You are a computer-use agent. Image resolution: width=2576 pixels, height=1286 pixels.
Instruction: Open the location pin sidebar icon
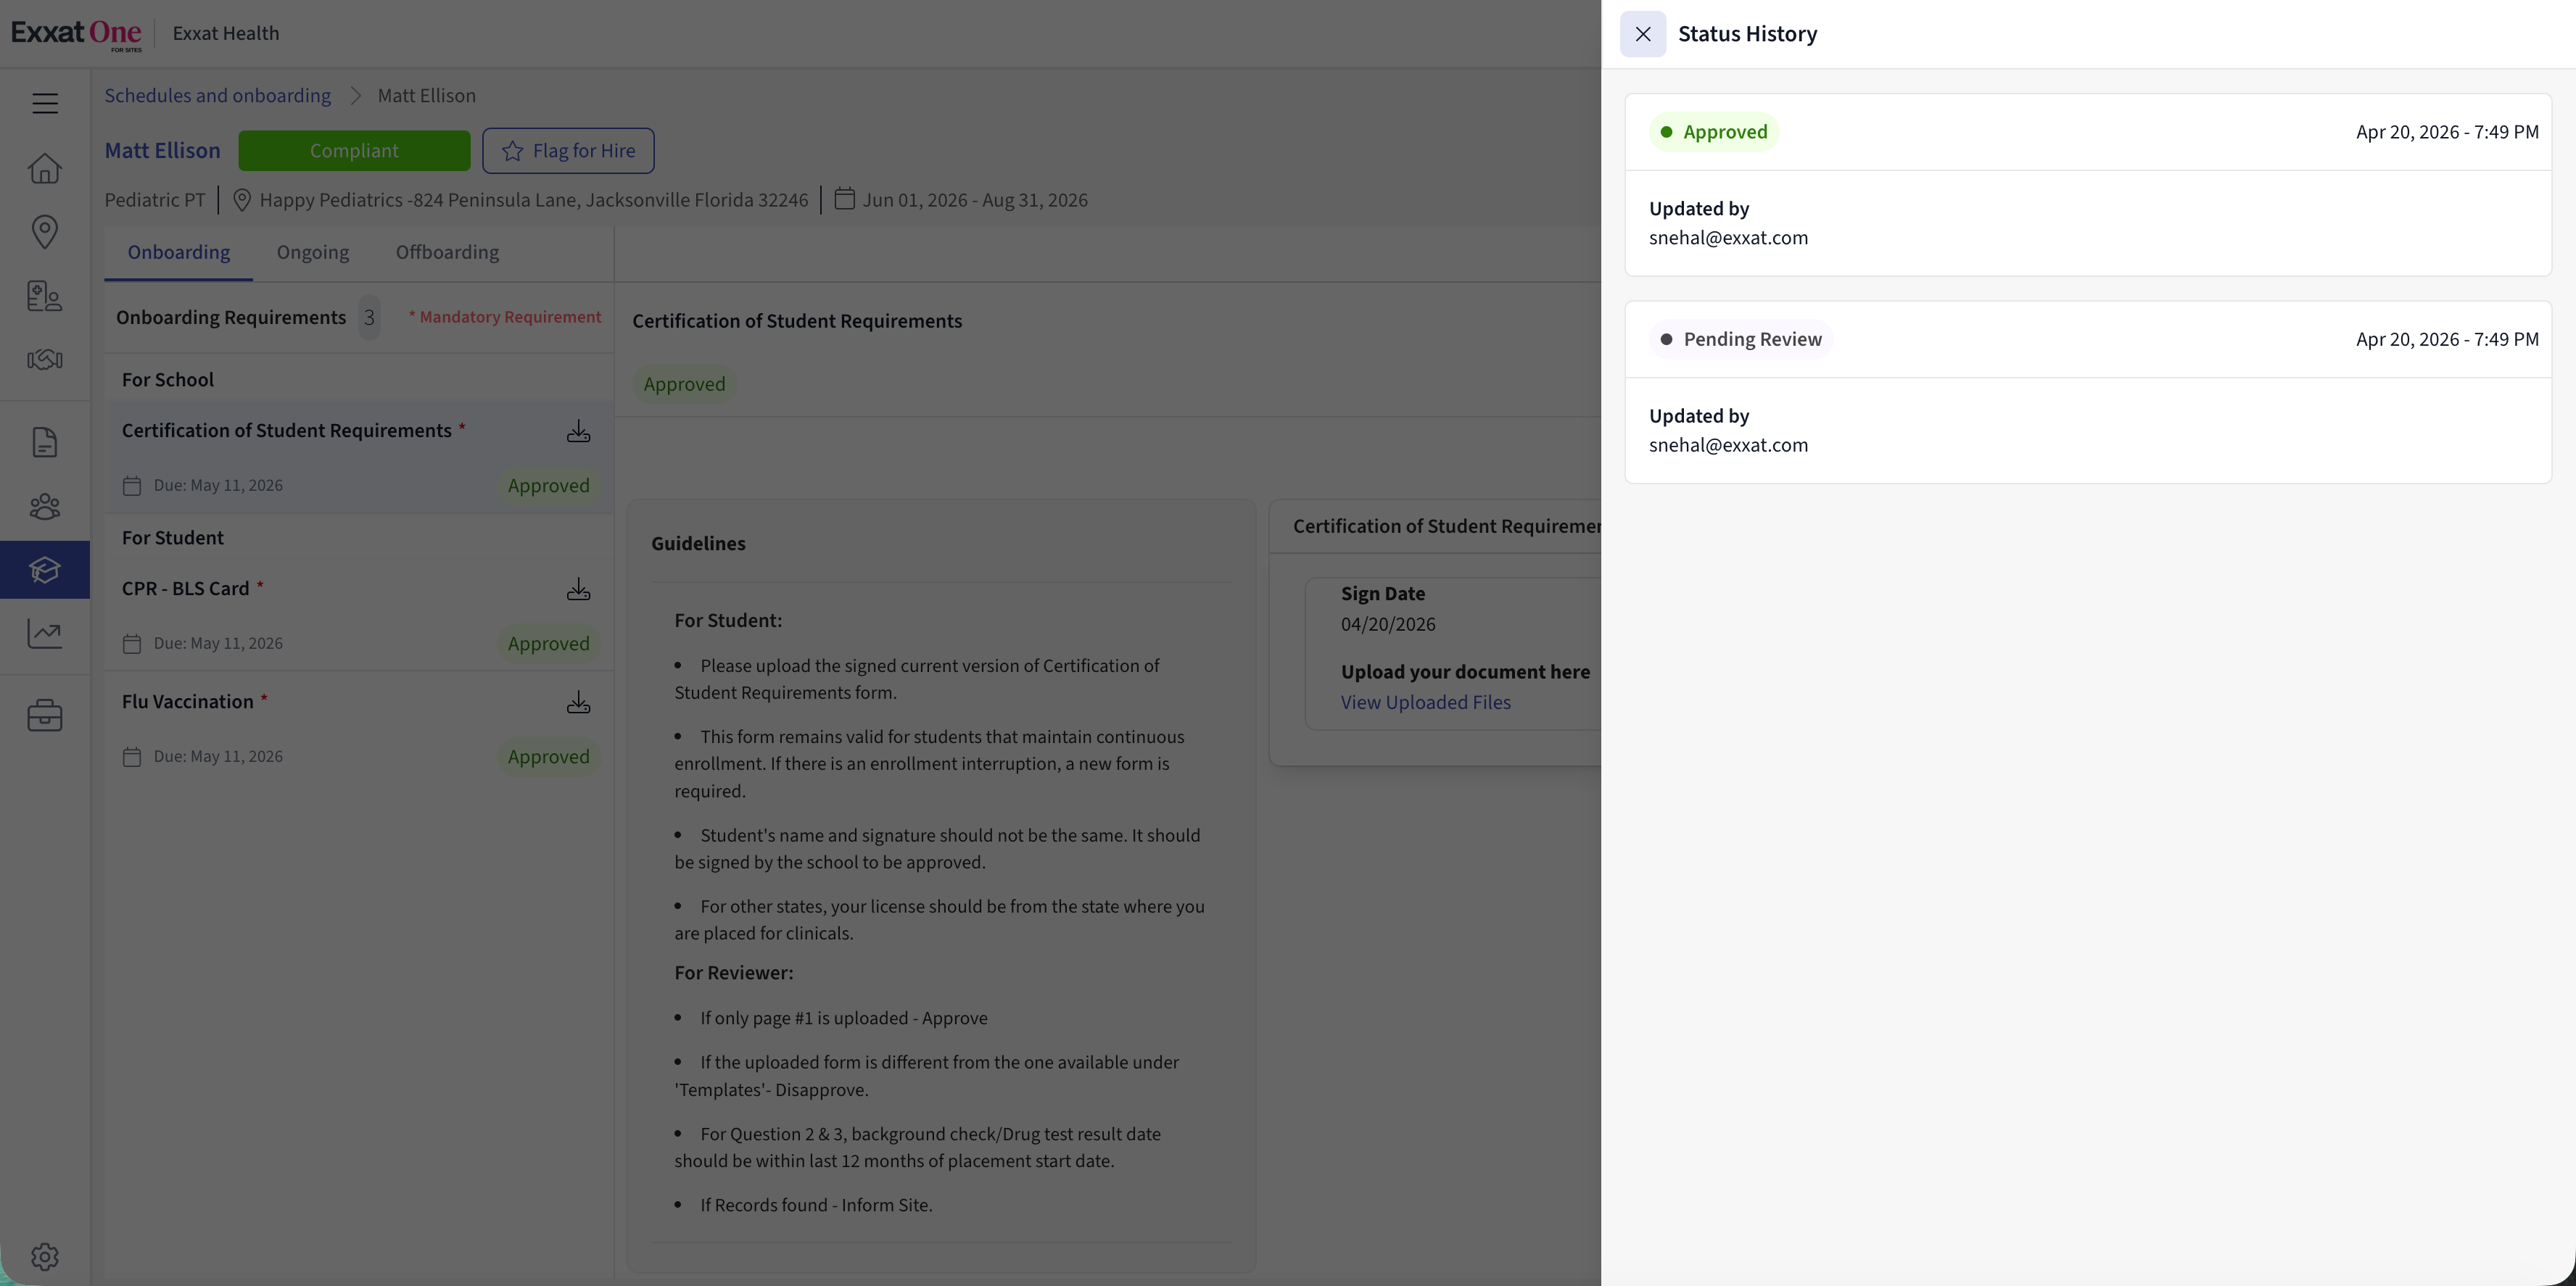pyautogui.click(x=45, y=232)
